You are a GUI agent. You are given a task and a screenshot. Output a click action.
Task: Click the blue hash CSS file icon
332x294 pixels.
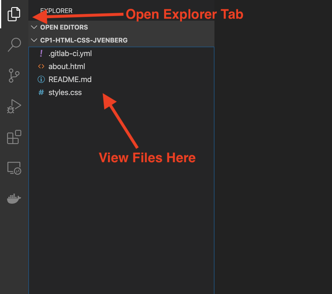(x=41, y=92)
